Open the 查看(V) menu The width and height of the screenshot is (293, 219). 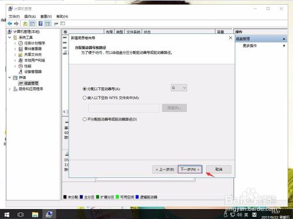point(46,16)
